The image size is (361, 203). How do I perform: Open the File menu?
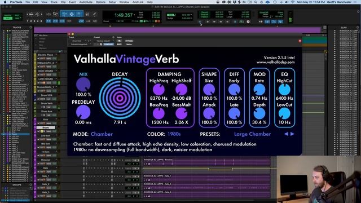(x=28, y=2)
